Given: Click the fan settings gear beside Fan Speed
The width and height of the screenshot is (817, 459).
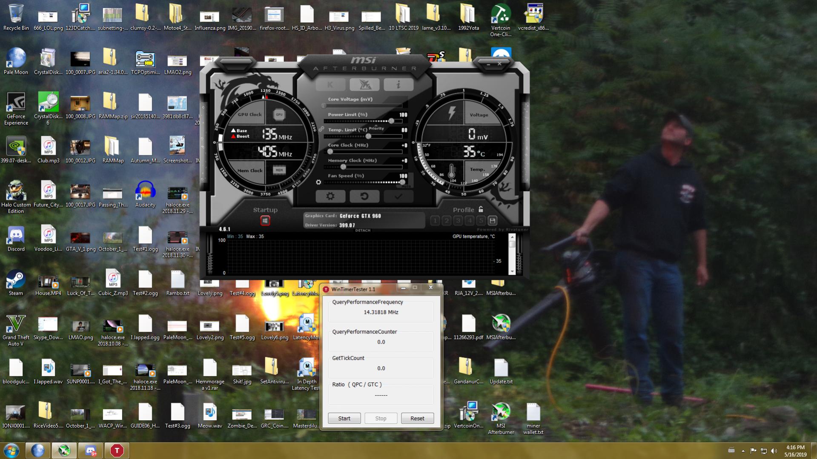Looking at the screenshot, I should coord(318,182).
